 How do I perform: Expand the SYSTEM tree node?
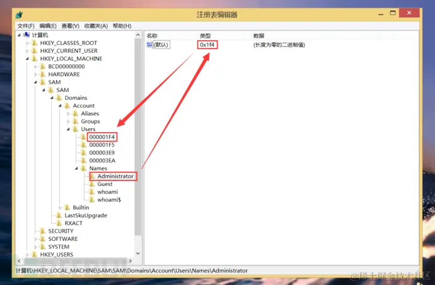(35, 247)
